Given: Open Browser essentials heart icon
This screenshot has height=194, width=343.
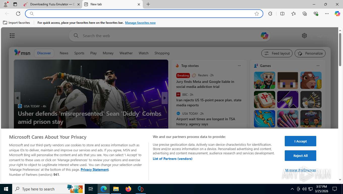Looking at the screenshot, I should pyautogui.click(x=316, y=14).
